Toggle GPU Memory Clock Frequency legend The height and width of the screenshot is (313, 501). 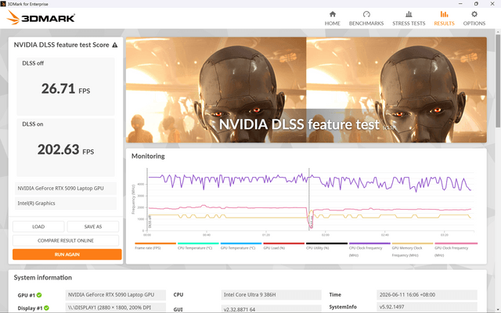pyautogui.click(x=413, y=250)
